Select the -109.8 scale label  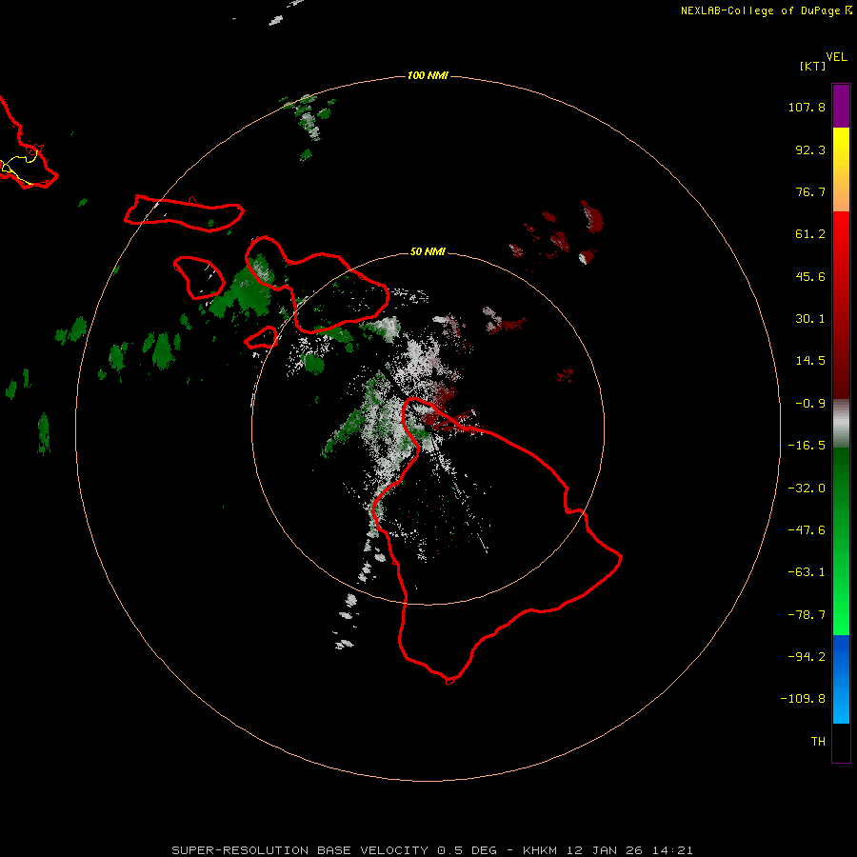[803, 699]
